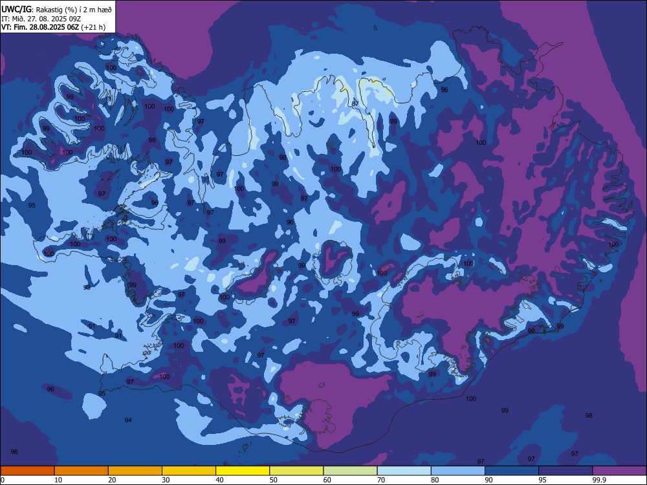Screen dimensions: 647x485
Task: Select the light blue 80–90 legend swatch
Action: click(458, 471)
